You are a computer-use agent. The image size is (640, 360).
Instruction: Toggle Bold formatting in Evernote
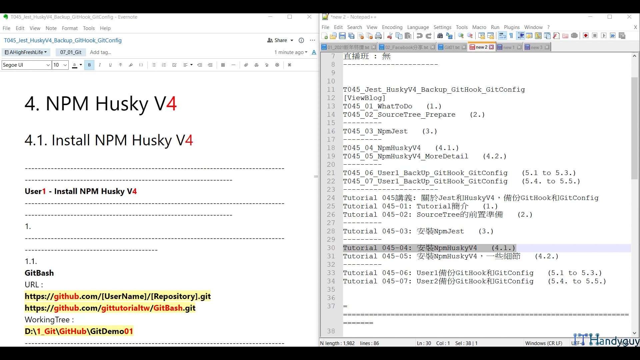[x=89, y=65]
